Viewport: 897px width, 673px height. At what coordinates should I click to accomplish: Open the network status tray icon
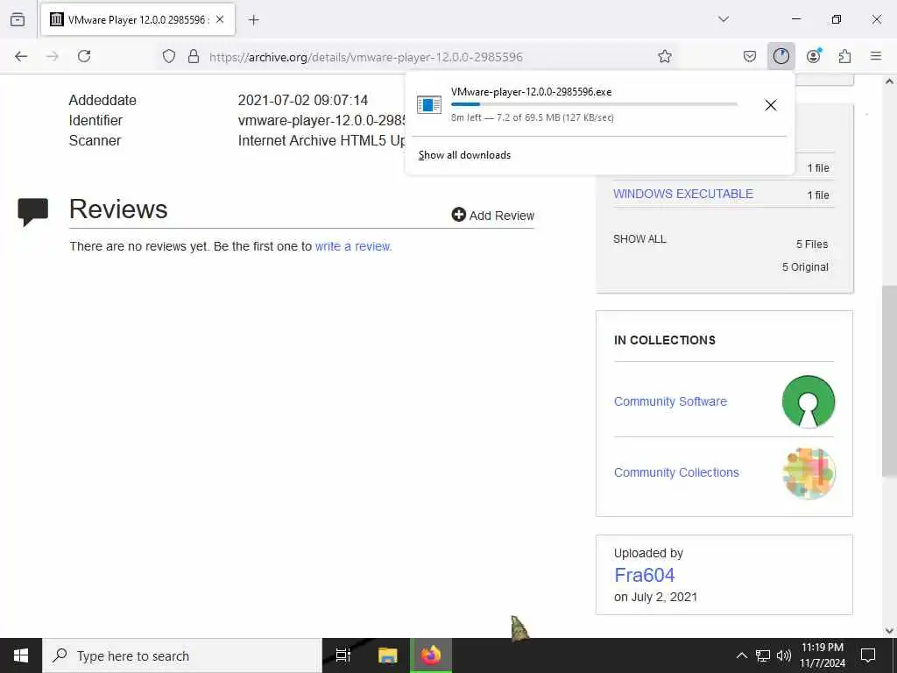tap(763, 655)
